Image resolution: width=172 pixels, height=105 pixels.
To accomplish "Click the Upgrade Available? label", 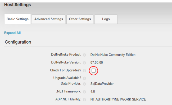I will (x=67, y=78).
